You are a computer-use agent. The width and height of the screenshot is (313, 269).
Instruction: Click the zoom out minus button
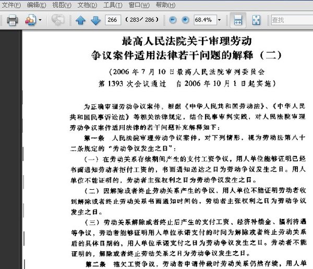[x=173, y=20]
